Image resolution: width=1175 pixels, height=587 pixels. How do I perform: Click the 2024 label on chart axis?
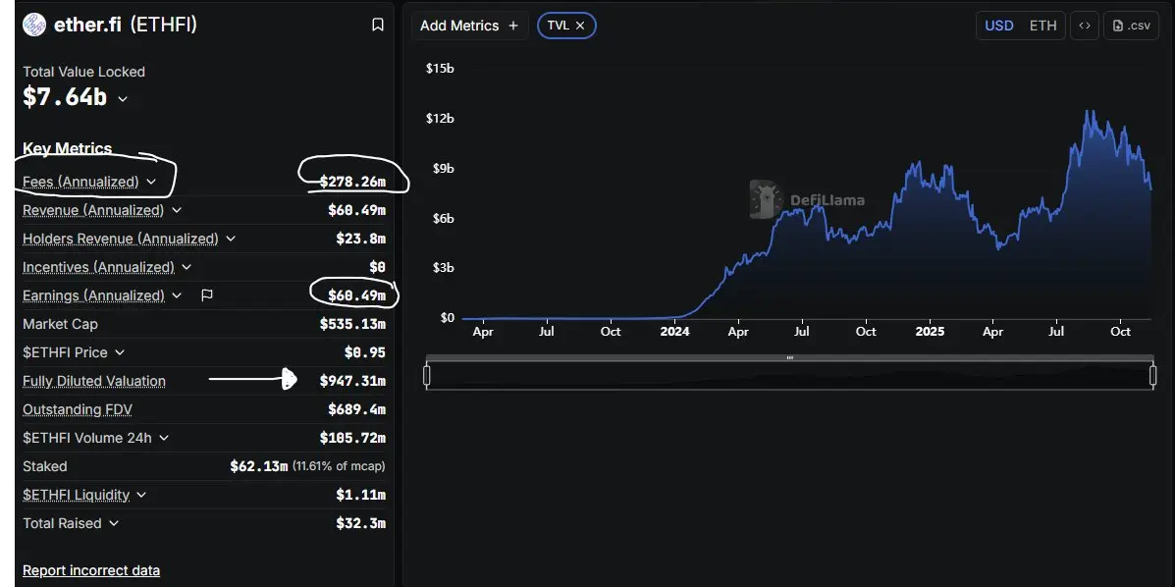click(674, 332)
